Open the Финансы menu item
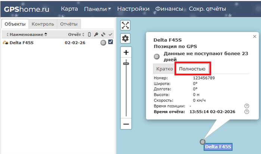This screenshot has height=154, width=261. [x=169, y=9]
